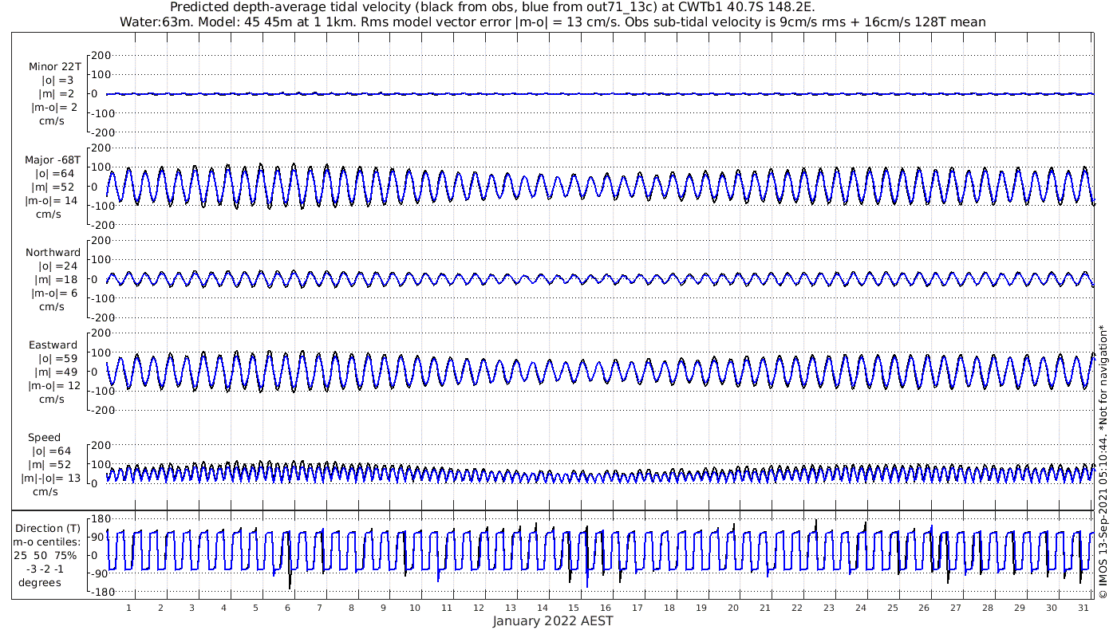Viewport: 1117px width, 638px height.
Task: Click the IMOS copyright 'Not for navigation' vertical text
Action: click(1103, 461)
